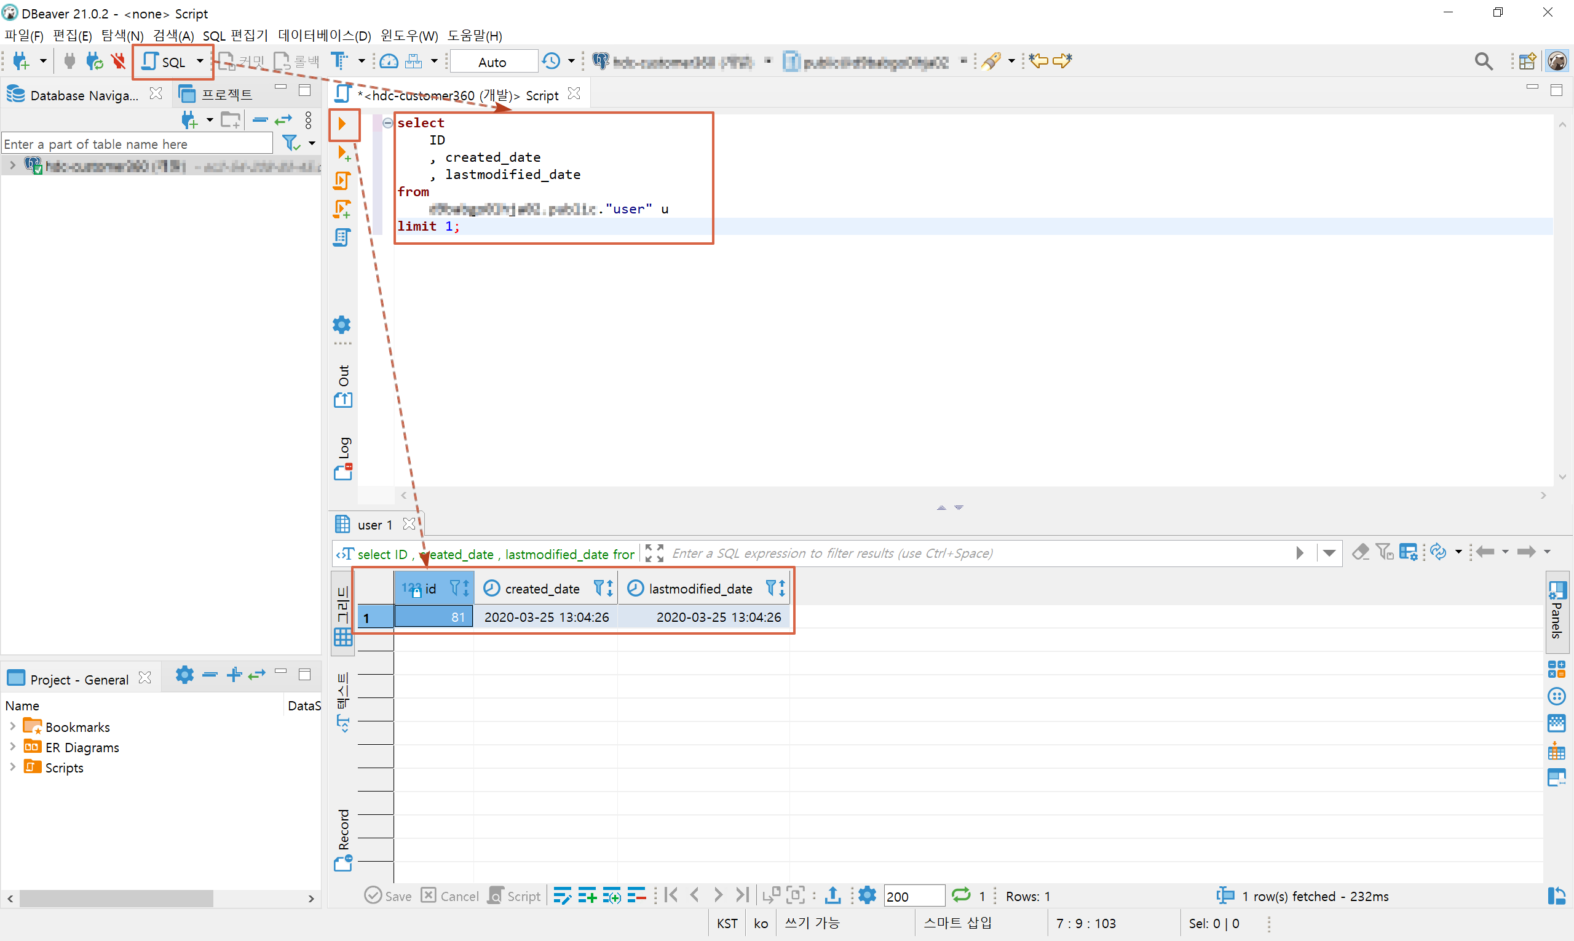The width and height of the screenshot is (1574, 941).
Task: Expand the Bookmarks folder
Action: point(13,726)
